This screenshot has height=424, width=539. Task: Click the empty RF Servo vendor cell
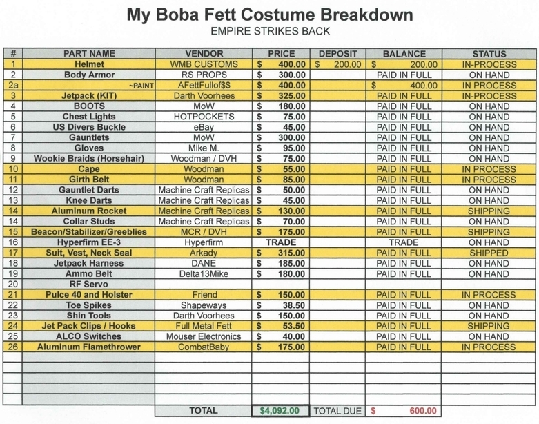tap(204, 284)
